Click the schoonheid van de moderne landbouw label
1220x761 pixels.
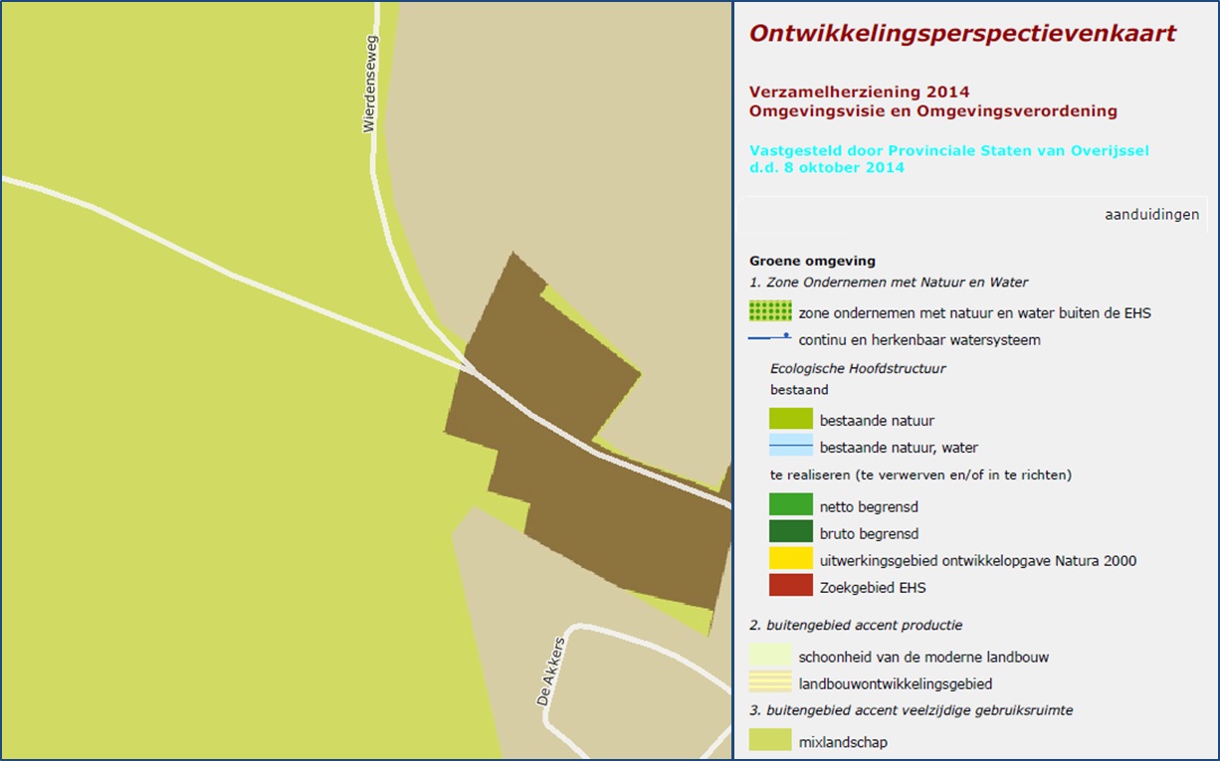click(x=923, y=658)
